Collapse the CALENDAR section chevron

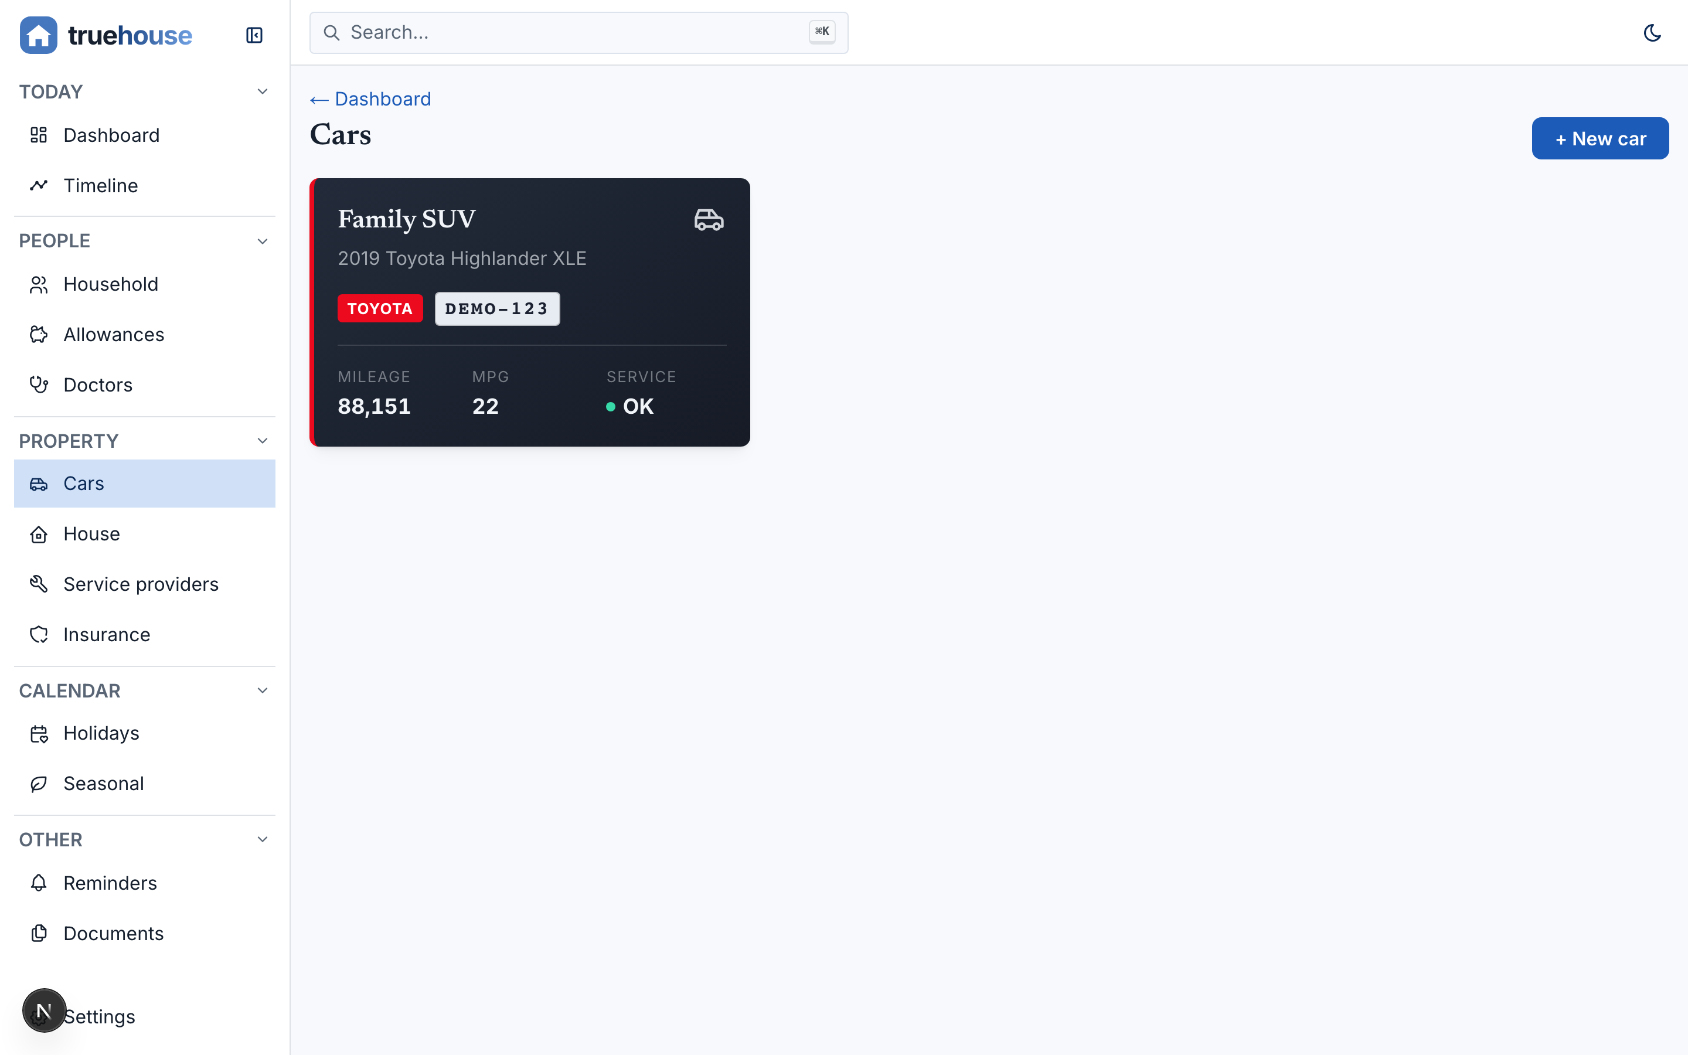[262, 690]
